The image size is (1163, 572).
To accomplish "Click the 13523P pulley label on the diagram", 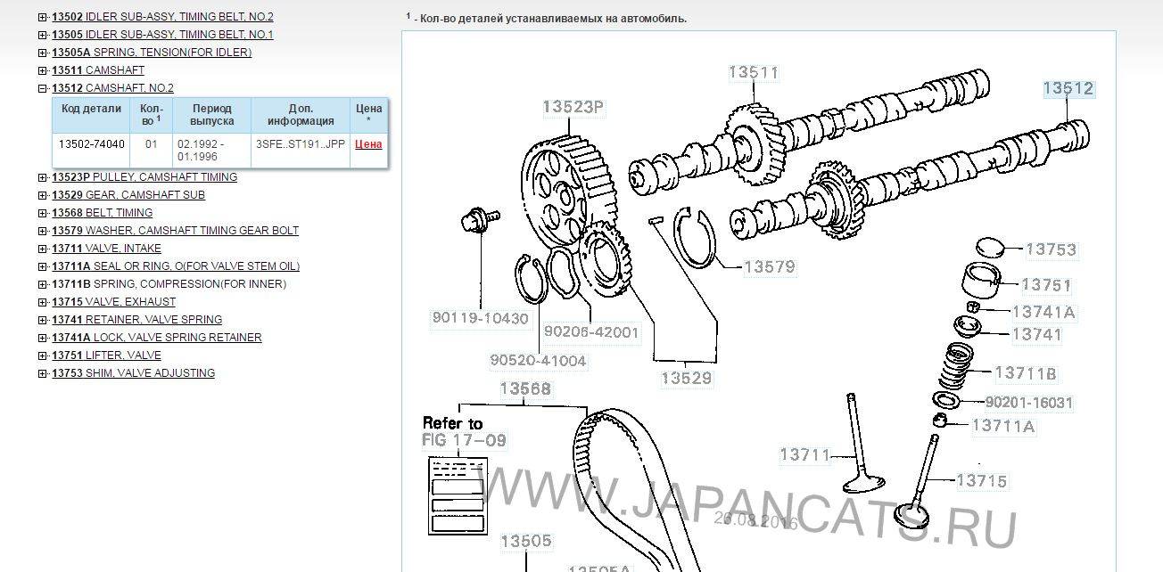I will 573,107.
